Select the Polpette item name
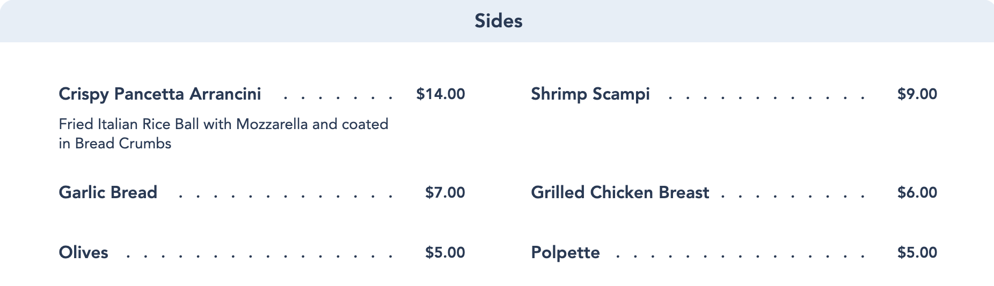This screenshot has width=994, height=286. pos(565,253)
